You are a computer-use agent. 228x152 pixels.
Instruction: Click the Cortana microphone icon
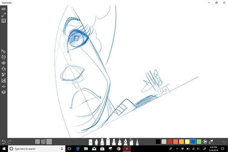pyautogui.click(x=62, y=149)
